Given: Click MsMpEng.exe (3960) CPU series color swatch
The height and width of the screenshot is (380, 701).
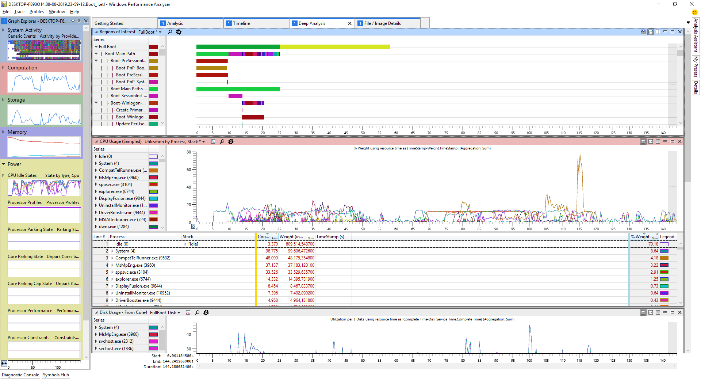Looking at the screenshot, I should point(153,178).
